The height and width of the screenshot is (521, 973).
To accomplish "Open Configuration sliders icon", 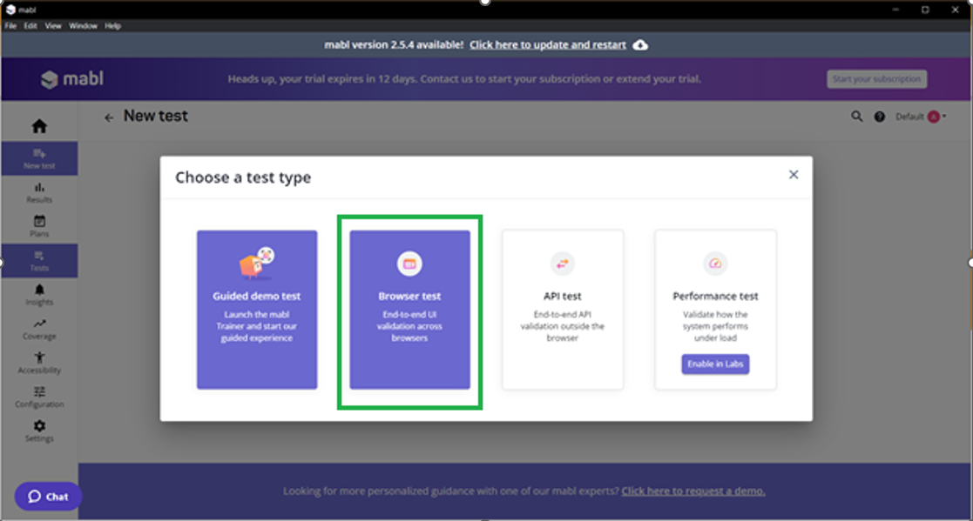I will [x=39, y=391].
